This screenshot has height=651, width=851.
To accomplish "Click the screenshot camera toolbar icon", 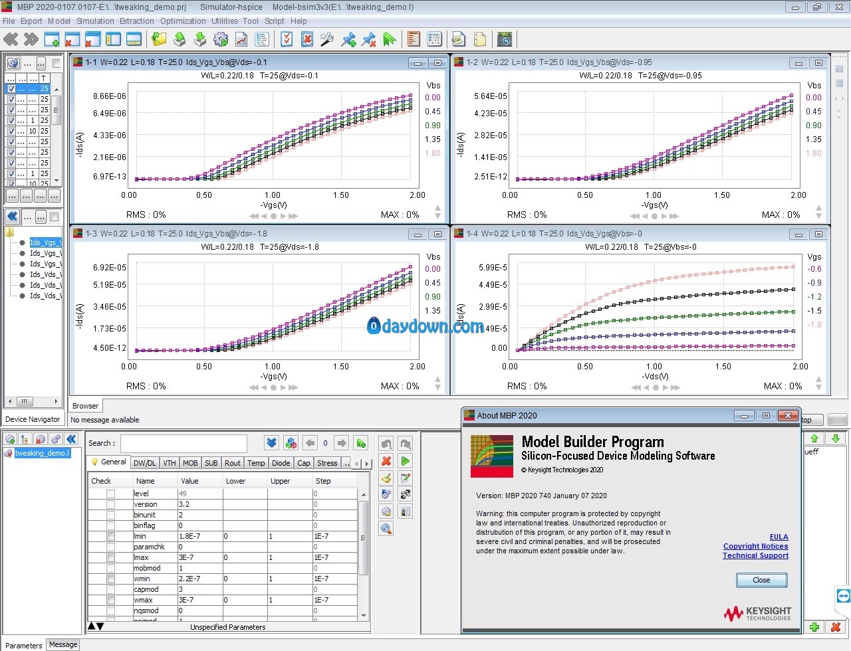I will 505,39.
